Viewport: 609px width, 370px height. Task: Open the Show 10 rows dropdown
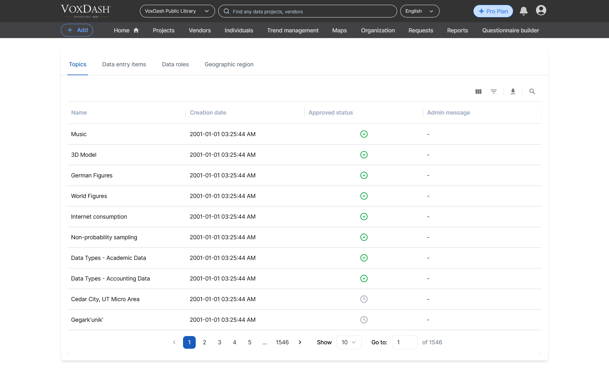point(349,342)
